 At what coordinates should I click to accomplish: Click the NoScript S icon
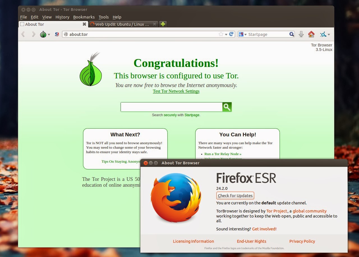pos(57,34)
